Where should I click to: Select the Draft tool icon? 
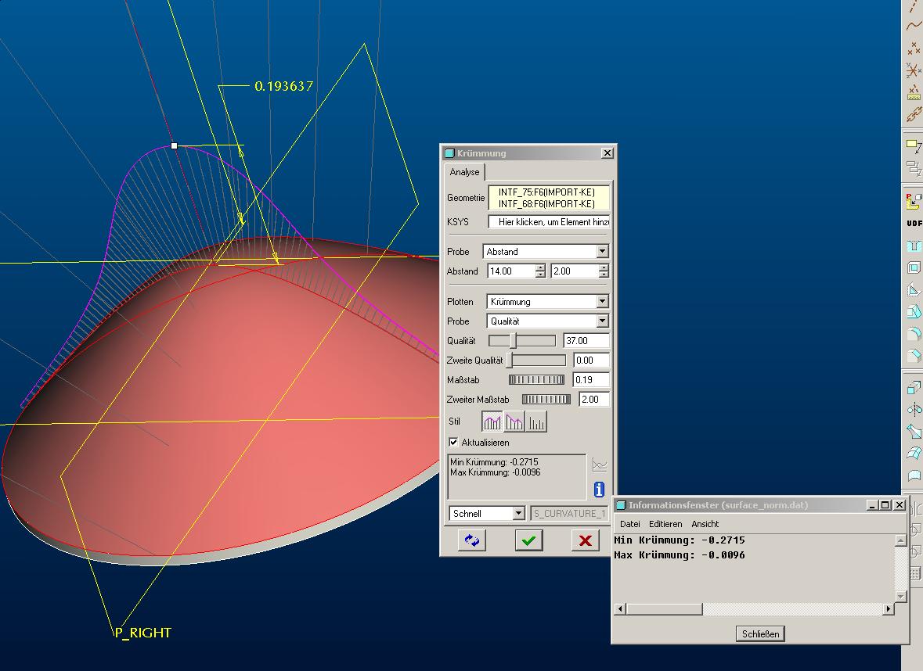(914, 312)
